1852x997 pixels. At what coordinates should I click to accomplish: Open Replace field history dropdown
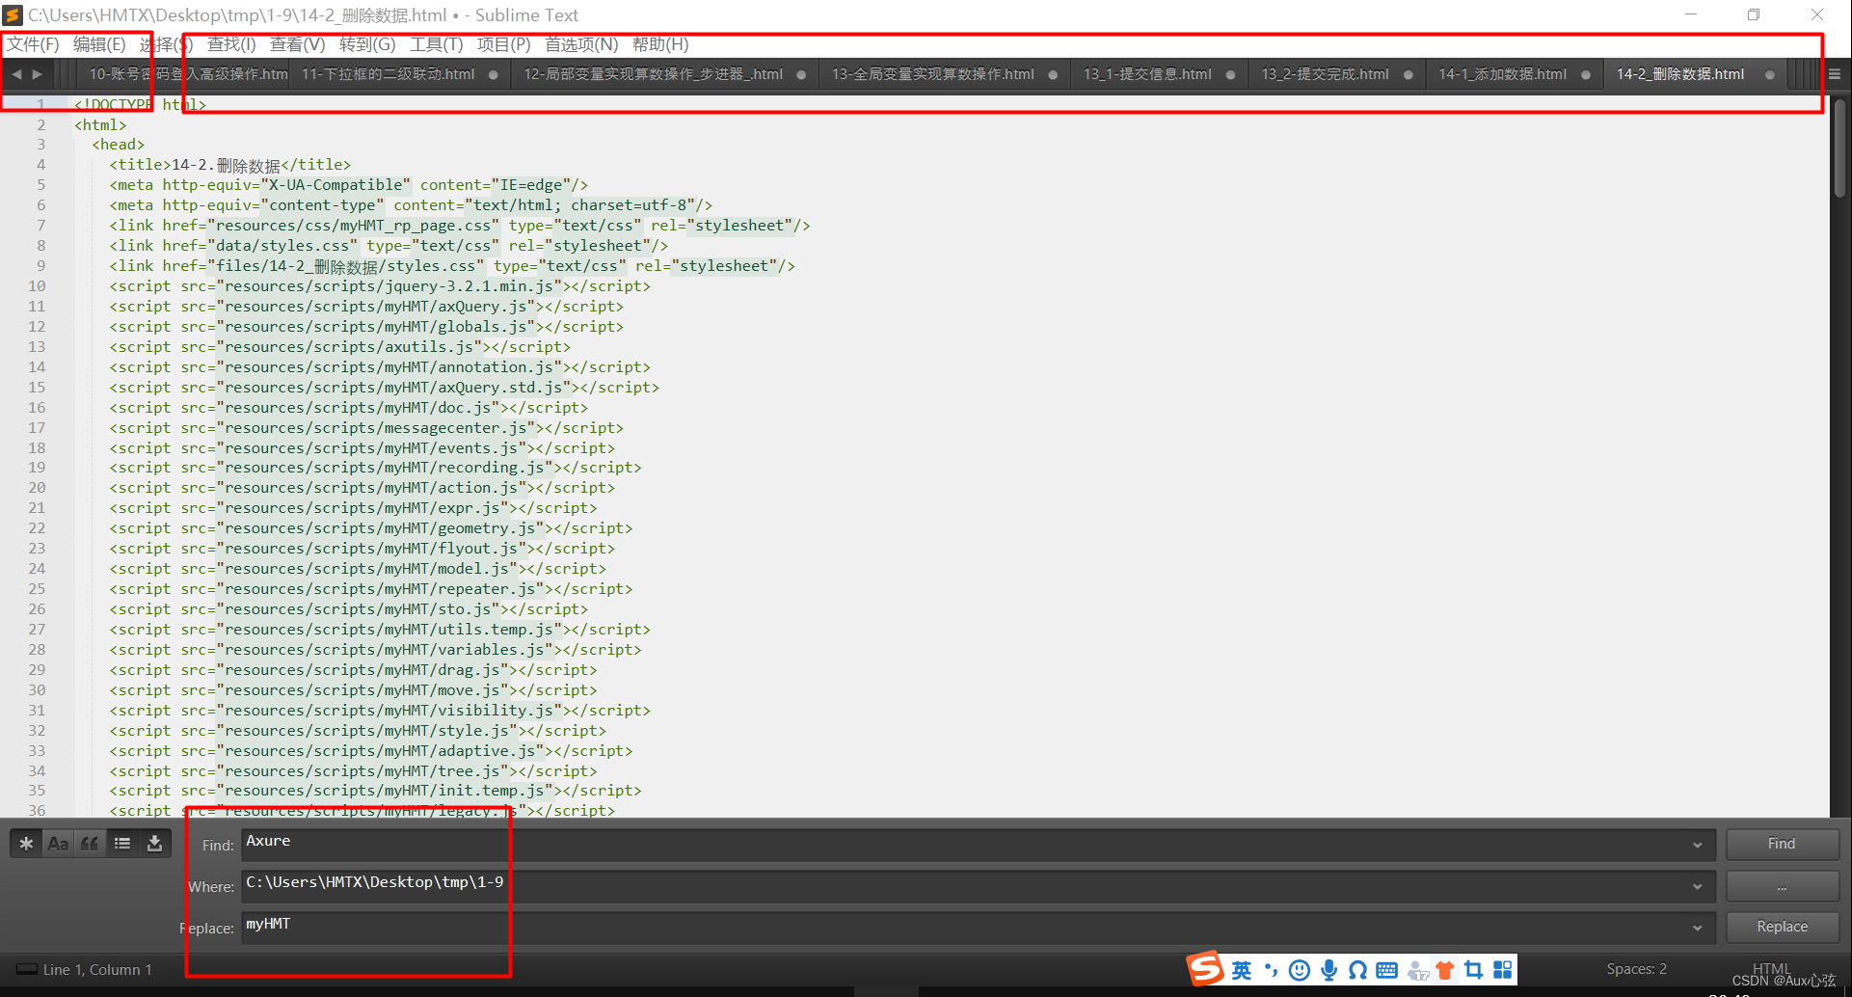pos(1698,928)
